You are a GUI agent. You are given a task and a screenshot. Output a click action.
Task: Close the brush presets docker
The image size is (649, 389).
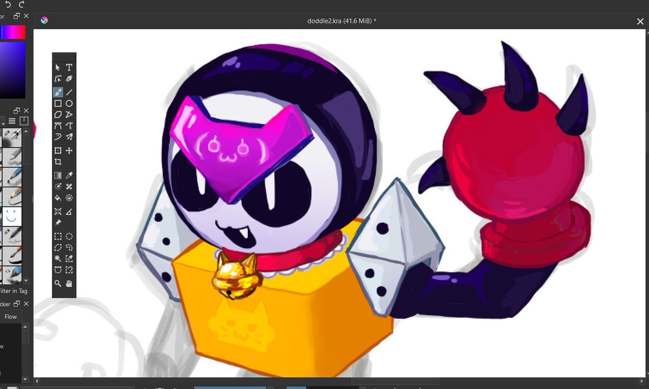click(26, 111)
